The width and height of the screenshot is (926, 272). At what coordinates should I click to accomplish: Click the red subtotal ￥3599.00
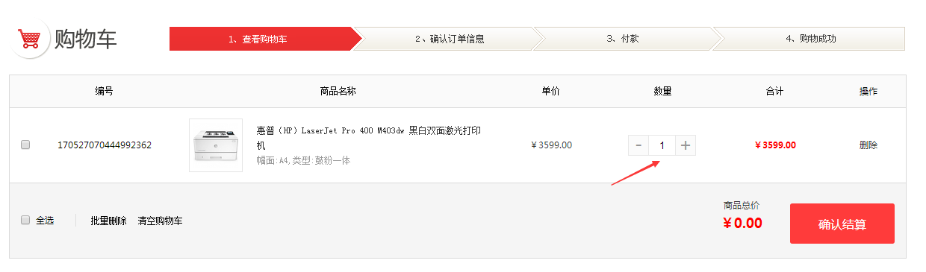click(775, 145)
